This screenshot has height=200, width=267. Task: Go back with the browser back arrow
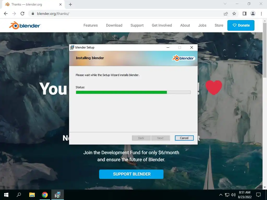coord(6,14)
